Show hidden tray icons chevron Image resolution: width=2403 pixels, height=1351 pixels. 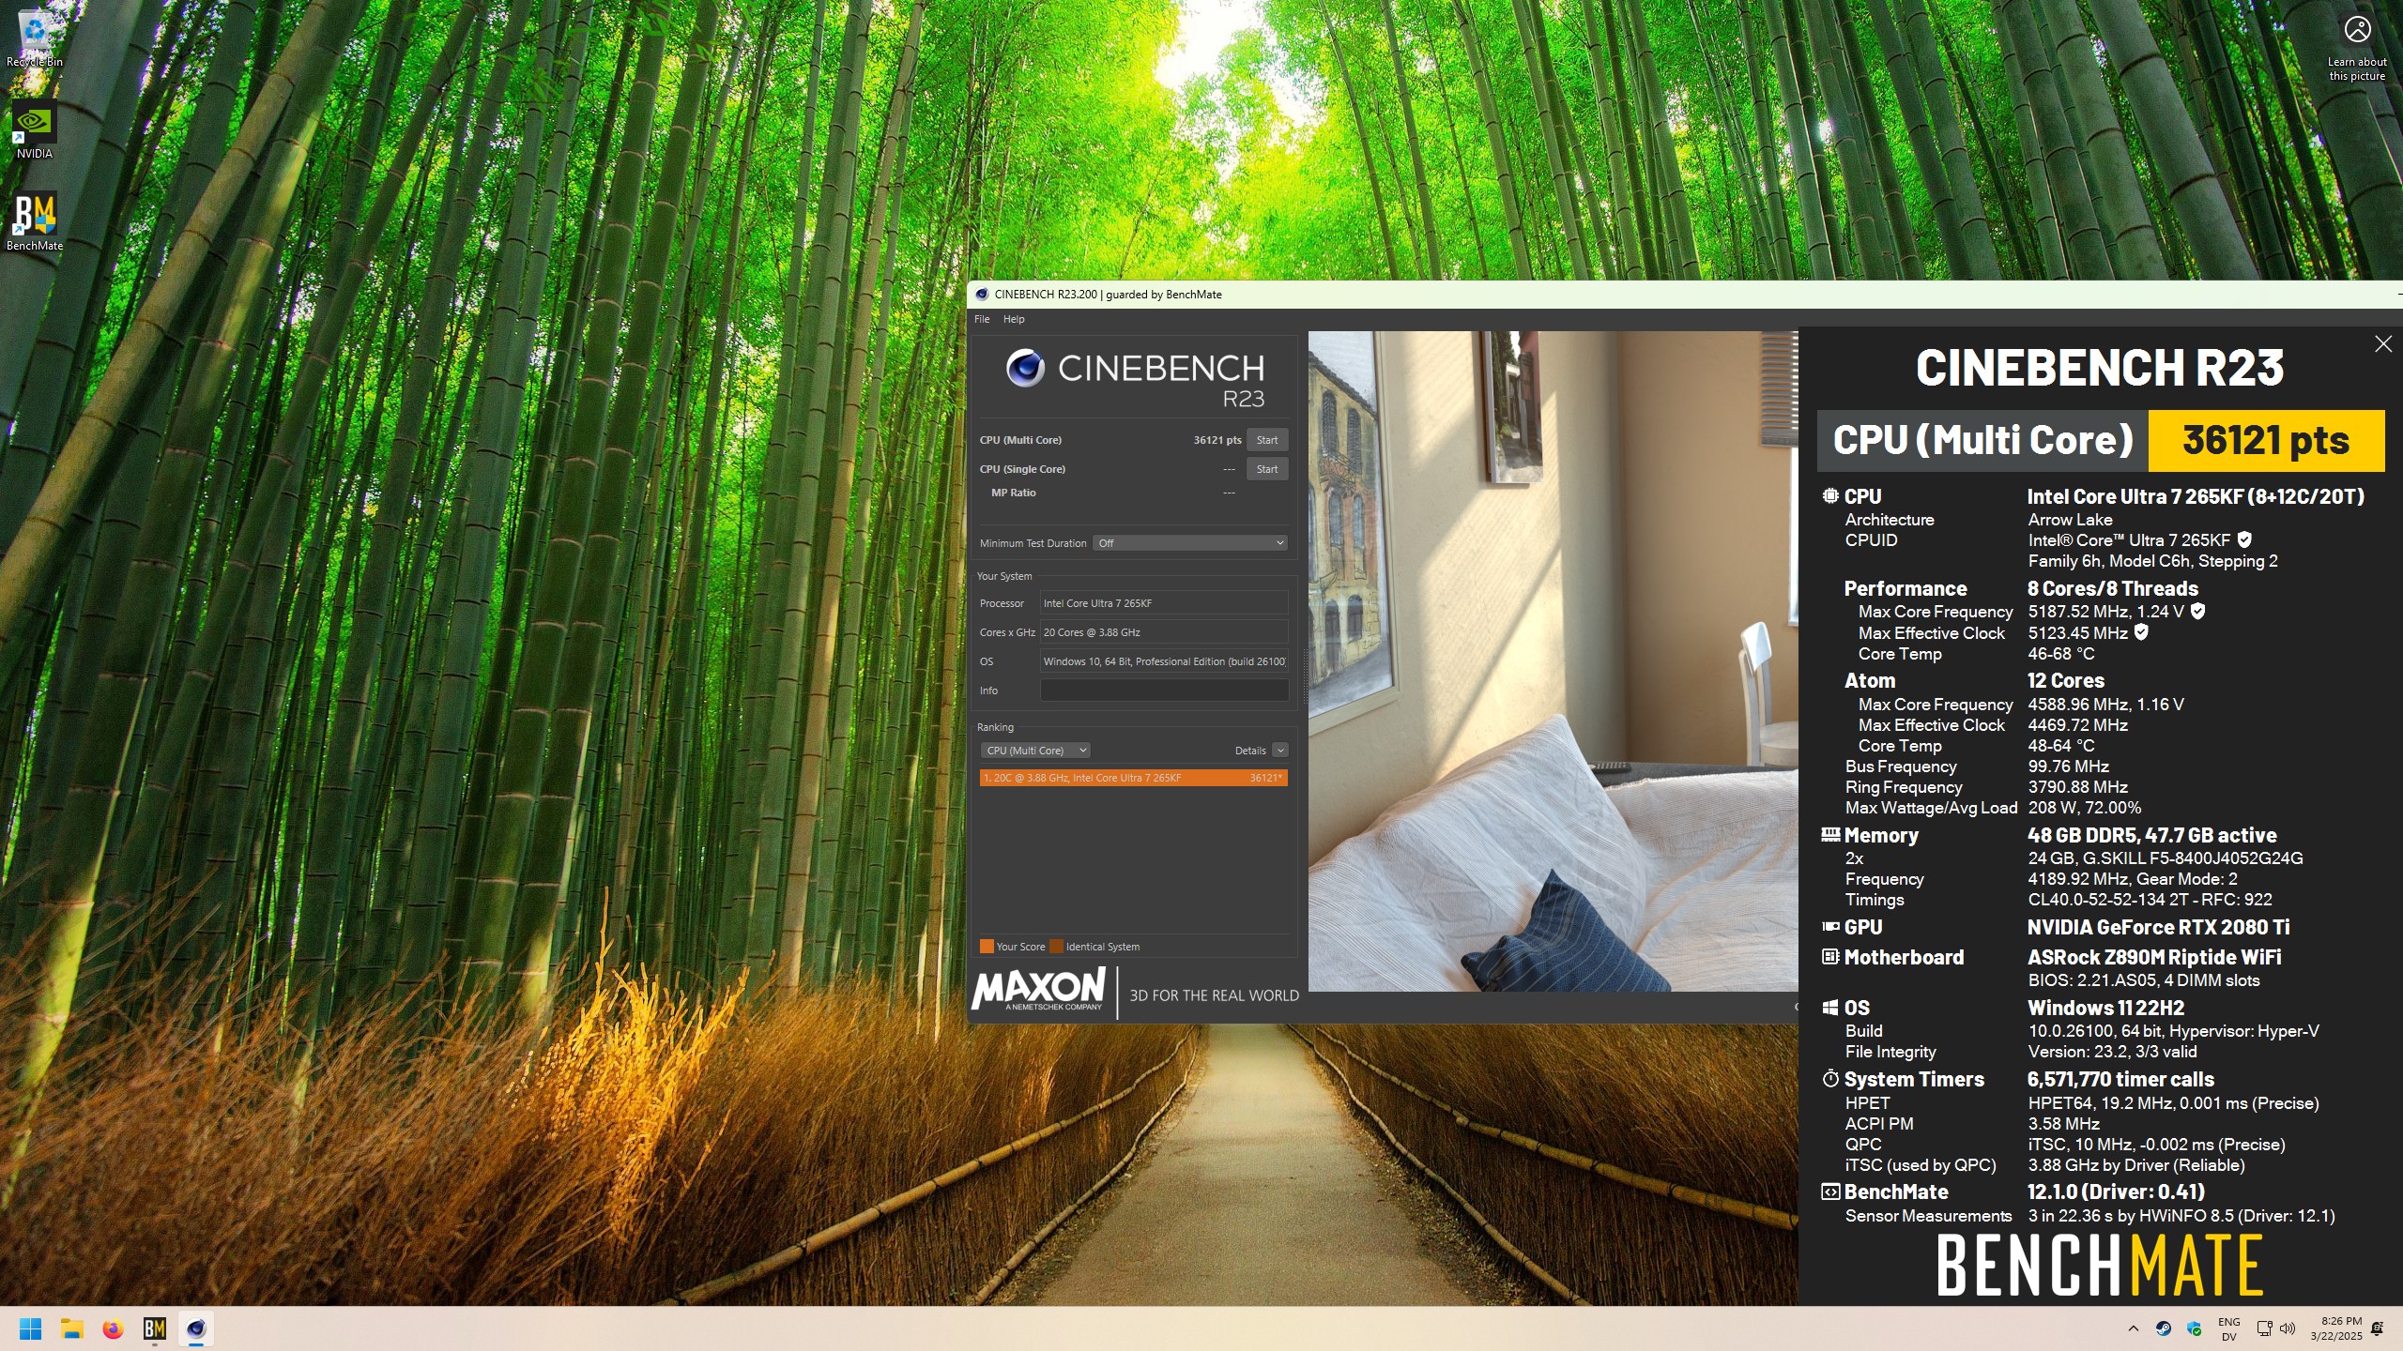2133,1328
